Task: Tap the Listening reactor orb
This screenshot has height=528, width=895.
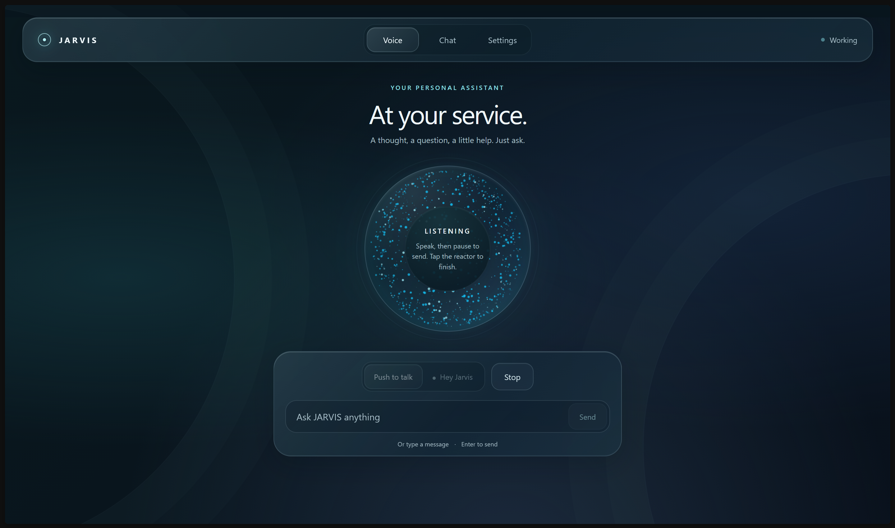Action: click(x=447, y=248)
